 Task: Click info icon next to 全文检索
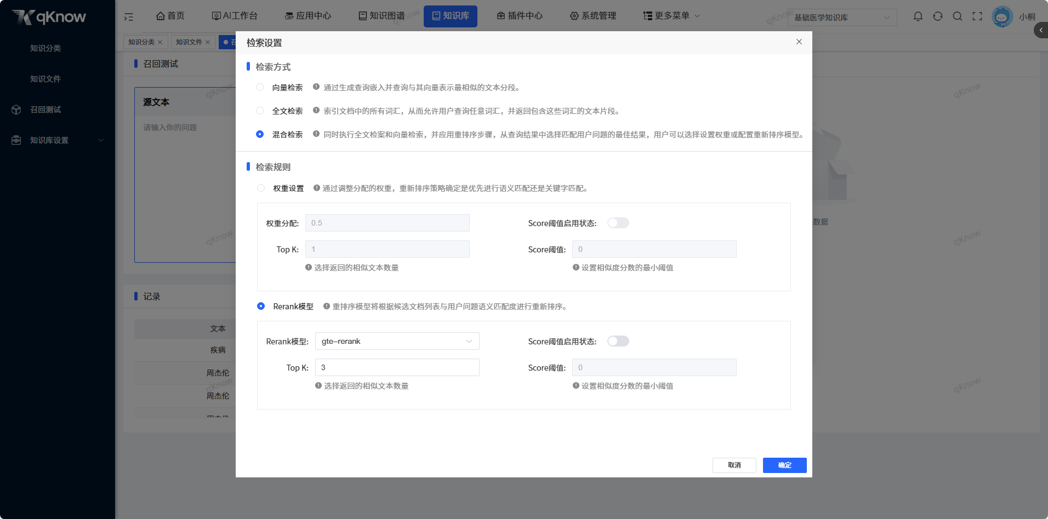[x=316, y=110]
